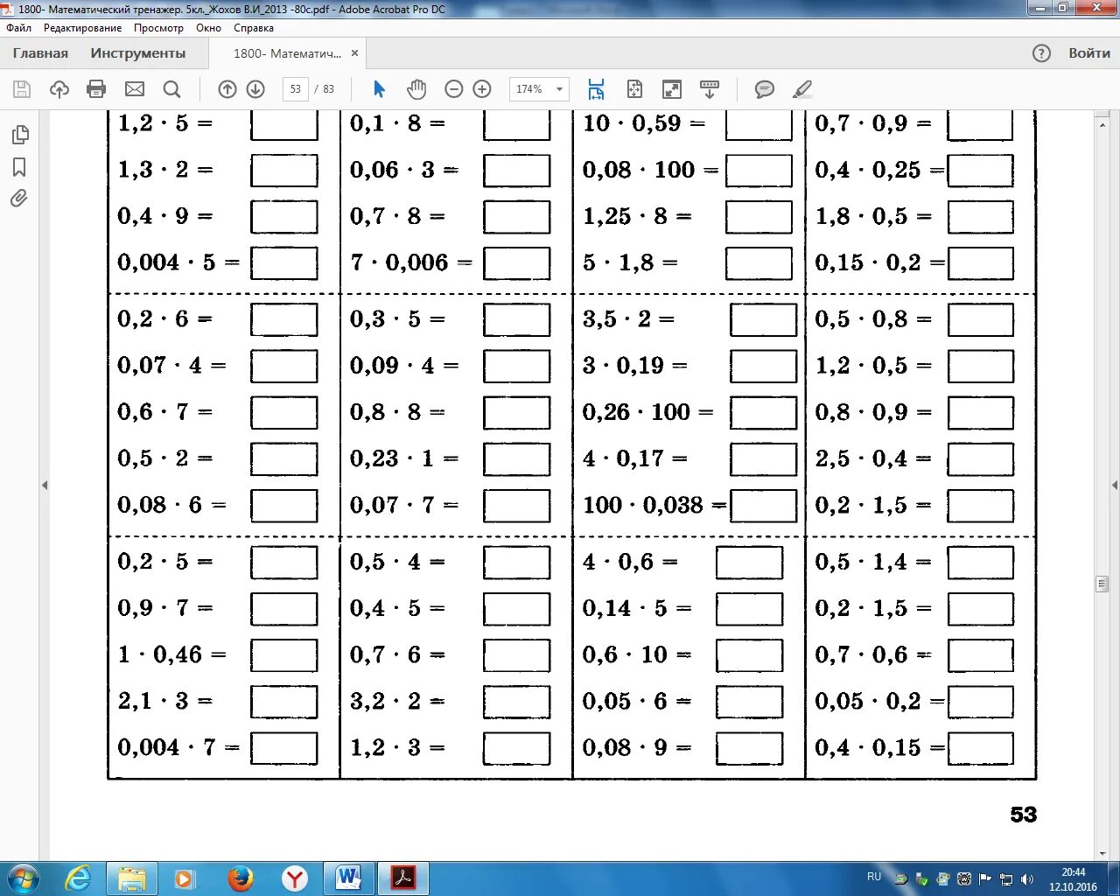Click scrollbar down arrow
1120x896 pixels.
coord(1102,853)
